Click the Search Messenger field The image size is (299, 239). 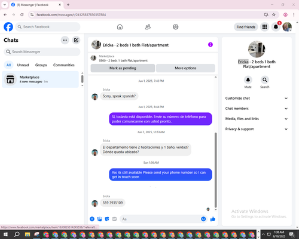42,52
